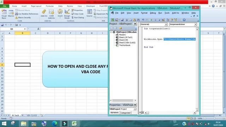Screen dimensions: 226x127
Task: Toggle Design Mode in Excel ribbon
Action: pos(67,14)
